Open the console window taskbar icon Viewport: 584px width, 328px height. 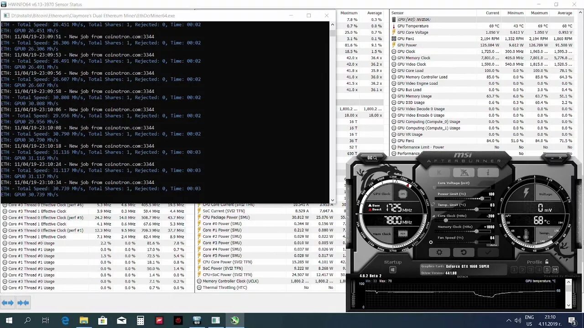point(215,320)
